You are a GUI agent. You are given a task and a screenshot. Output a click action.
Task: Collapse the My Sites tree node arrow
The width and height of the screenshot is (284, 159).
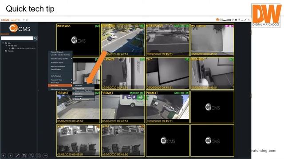(x=6, y=46)
